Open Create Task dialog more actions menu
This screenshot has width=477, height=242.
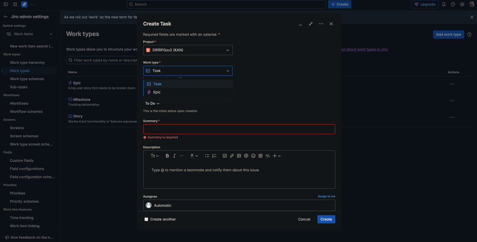pyautogui.click(x=321, y=24)
